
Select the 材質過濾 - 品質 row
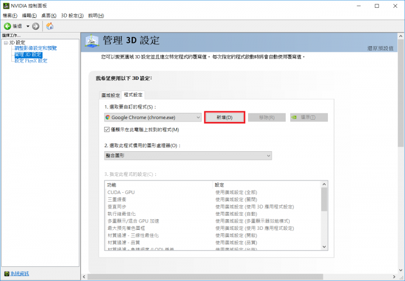pos(213,243)
